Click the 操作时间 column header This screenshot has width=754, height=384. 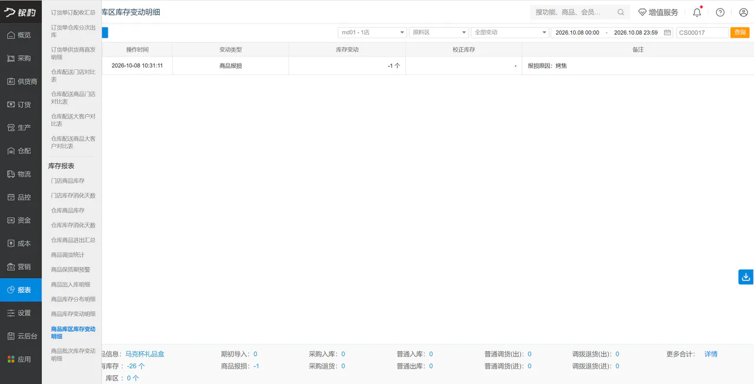pos(137,49)
